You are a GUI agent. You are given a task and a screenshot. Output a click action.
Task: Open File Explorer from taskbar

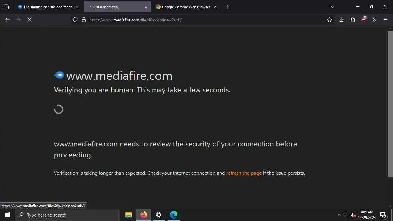pyautogui.click(x=129, y=215)
